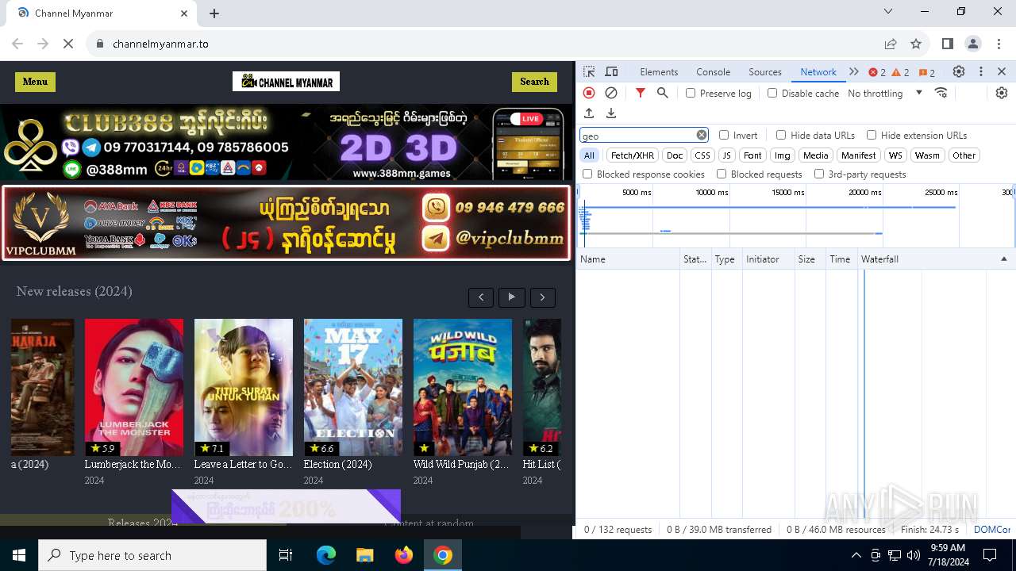Open DevTools customize three-dot menu

coord(981,71)
